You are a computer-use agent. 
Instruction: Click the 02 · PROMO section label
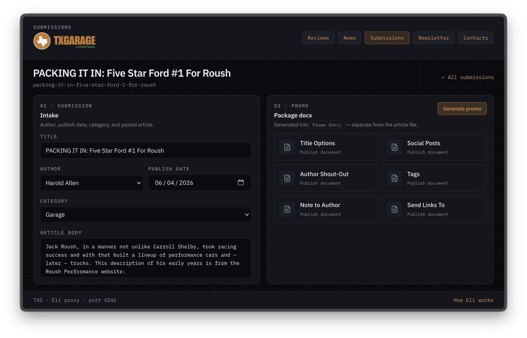coord(291,106)
